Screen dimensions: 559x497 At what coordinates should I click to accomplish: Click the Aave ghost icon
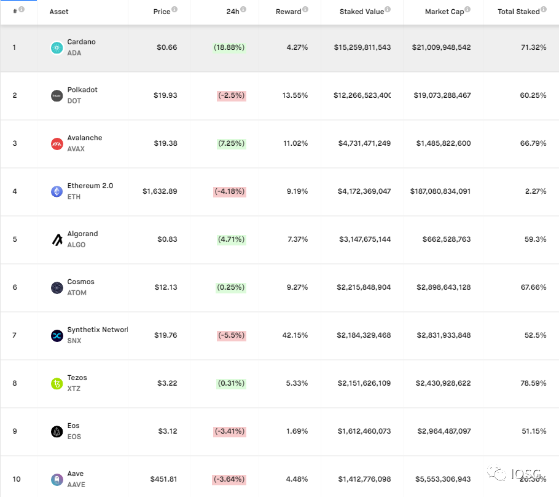point(57,480)
